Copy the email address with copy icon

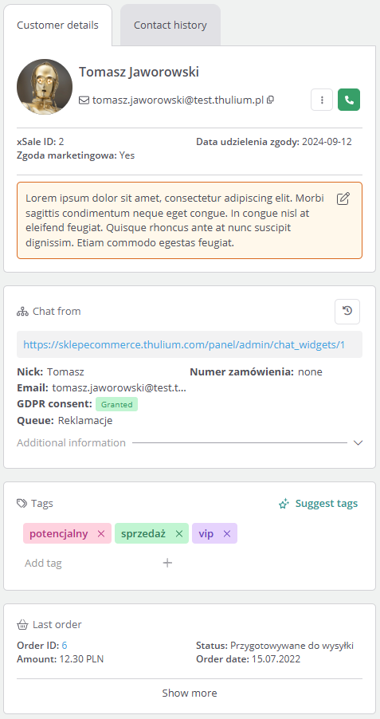pos(270,100)
